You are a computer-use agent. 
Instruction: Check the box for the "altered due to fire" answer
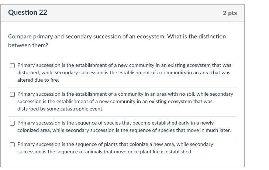tap(12, 65)
